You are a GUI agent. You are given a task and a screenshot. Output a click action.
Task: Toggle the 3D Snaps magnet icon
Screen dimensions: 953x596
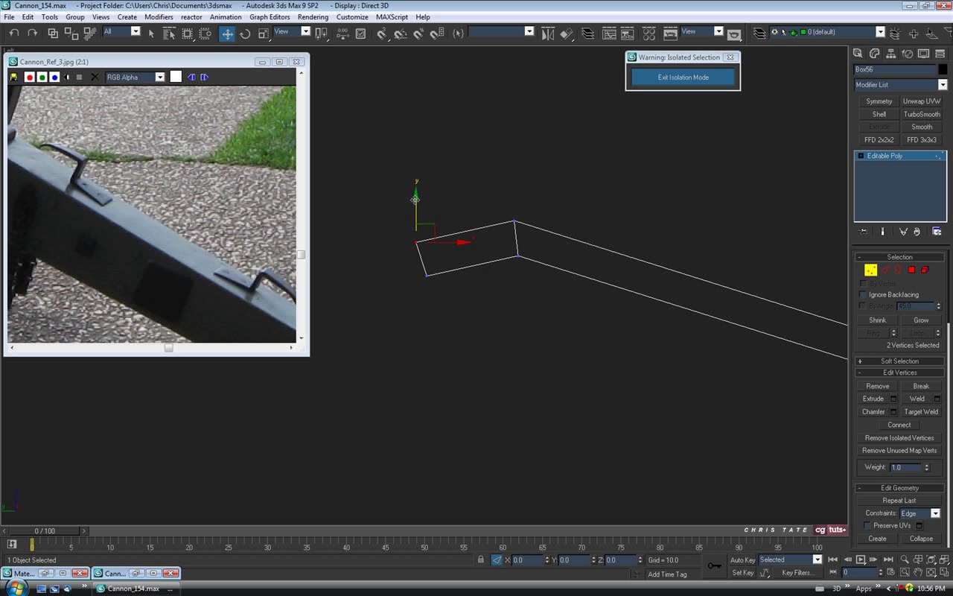(382, 33)
